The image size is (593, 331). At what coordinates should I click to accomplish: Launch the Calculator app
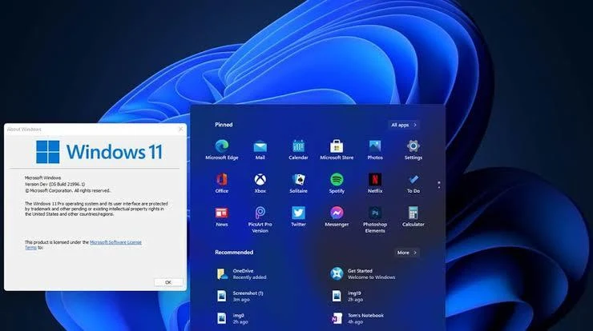tap(413, 217)
